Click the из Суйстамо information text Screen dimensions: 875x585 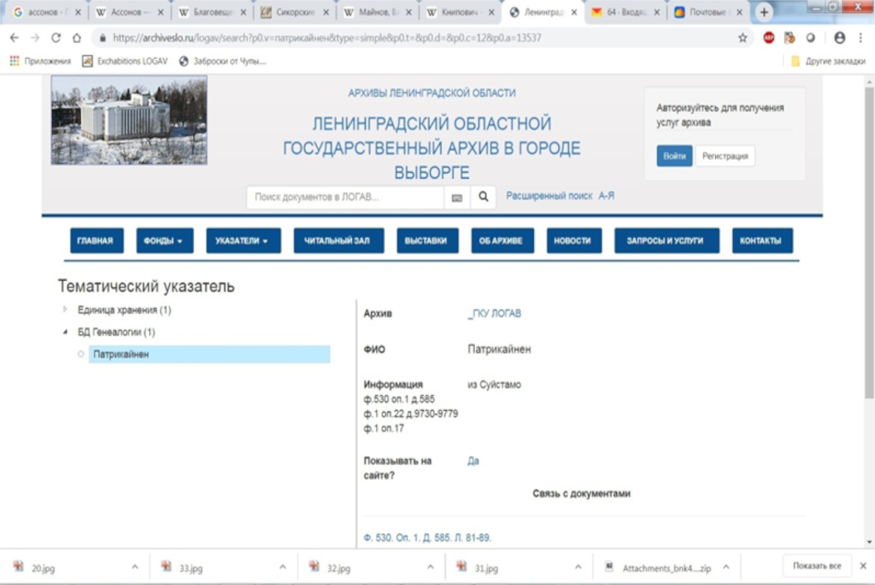[494, 385]
